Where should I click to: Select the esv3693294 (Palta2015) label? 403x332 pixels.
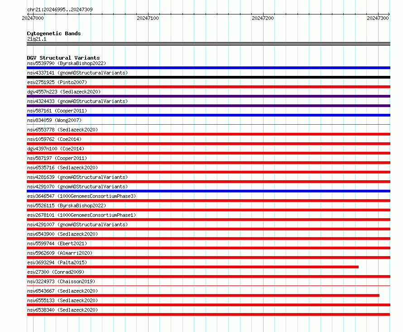point(57,262)
